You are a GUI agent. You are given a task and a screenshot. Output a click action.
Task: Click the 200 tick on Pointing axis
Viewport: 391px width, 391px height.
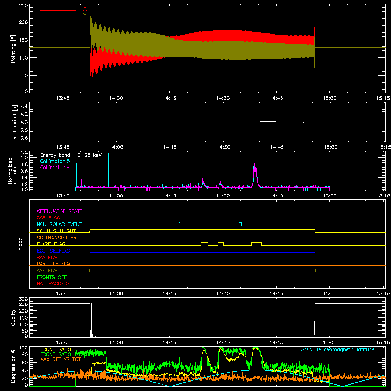click(23, 22)
